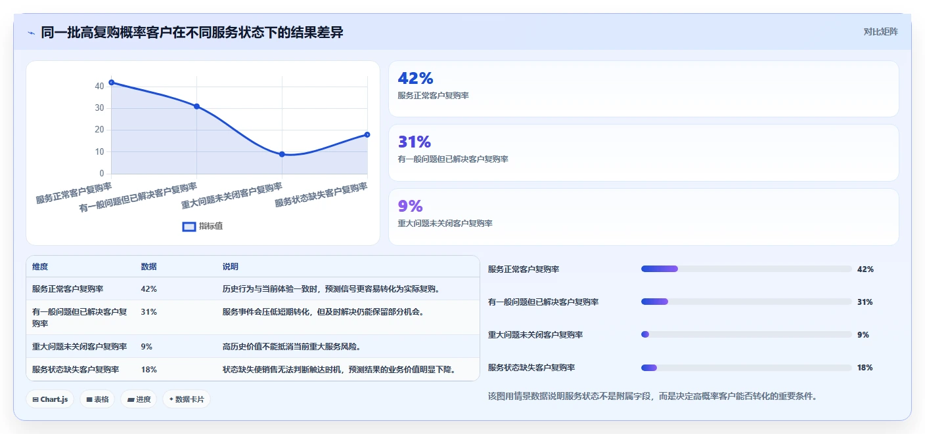The height and width of the screenshot is (434, 925).
Task: Select table row 服务状态缺失客户复购率
Action: click(253, 369)
